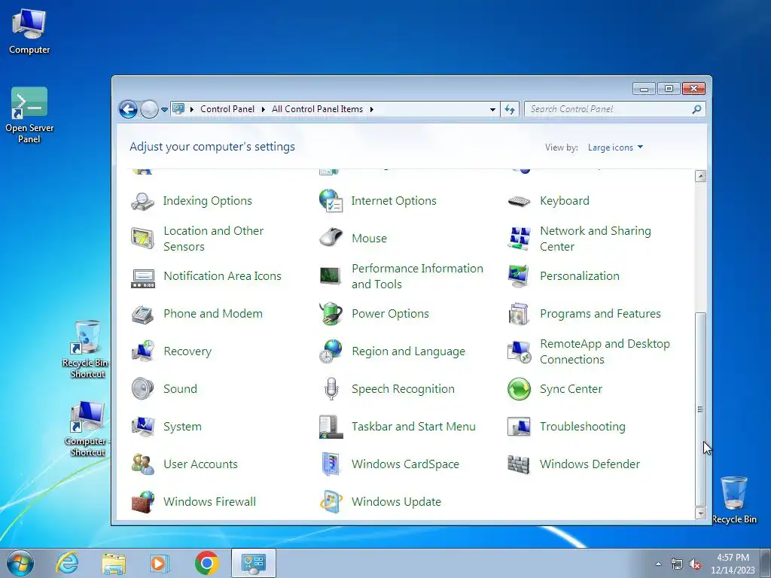Expand the arrow after Control Panel breadcrumb
The image size is (771, 578).
264,109
